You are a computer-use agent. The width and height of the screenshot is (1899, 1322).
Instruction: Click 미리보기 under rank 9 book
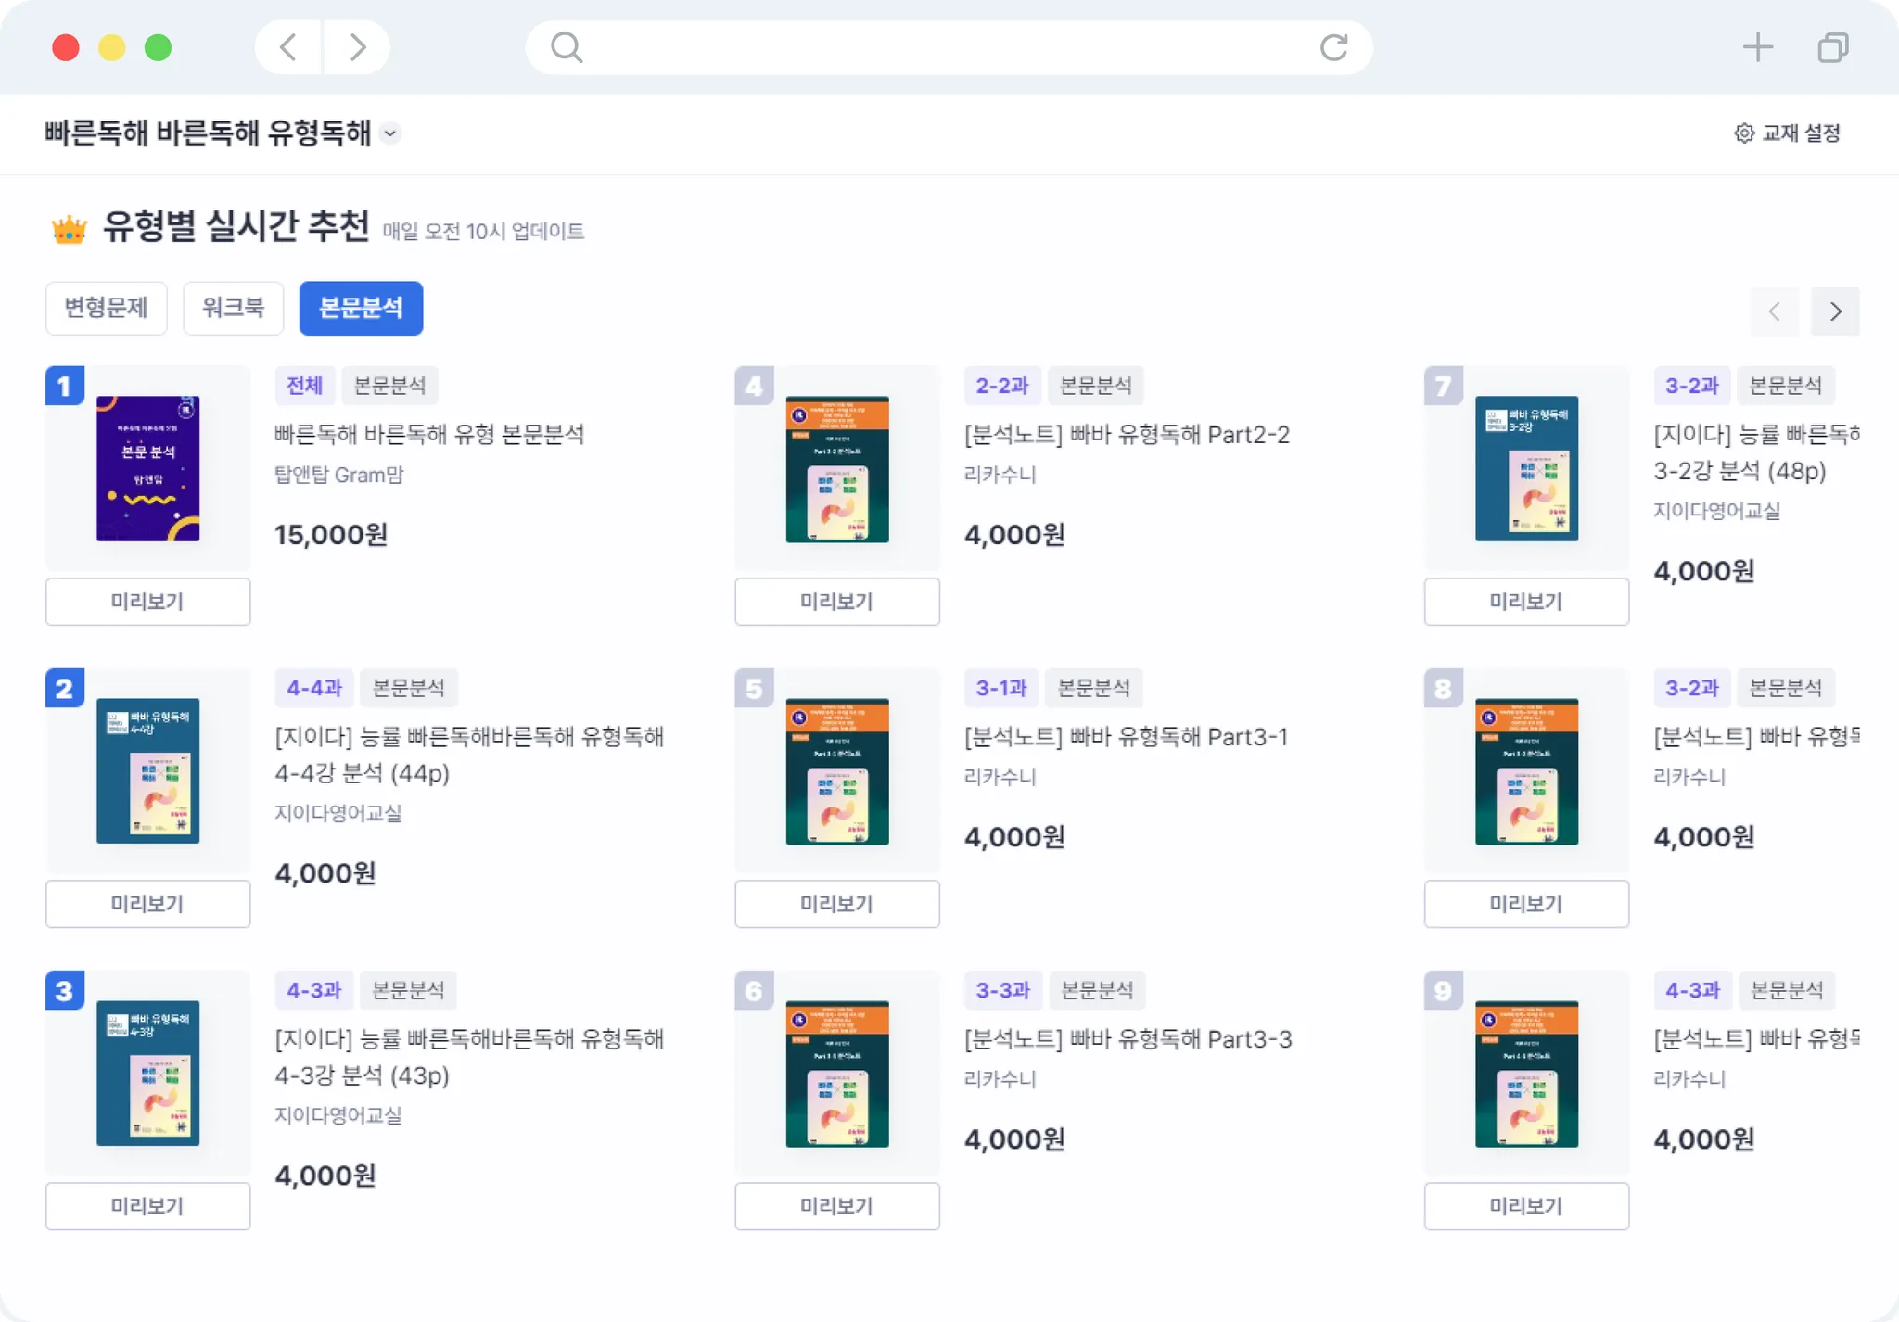(x=1525, y=1206)
